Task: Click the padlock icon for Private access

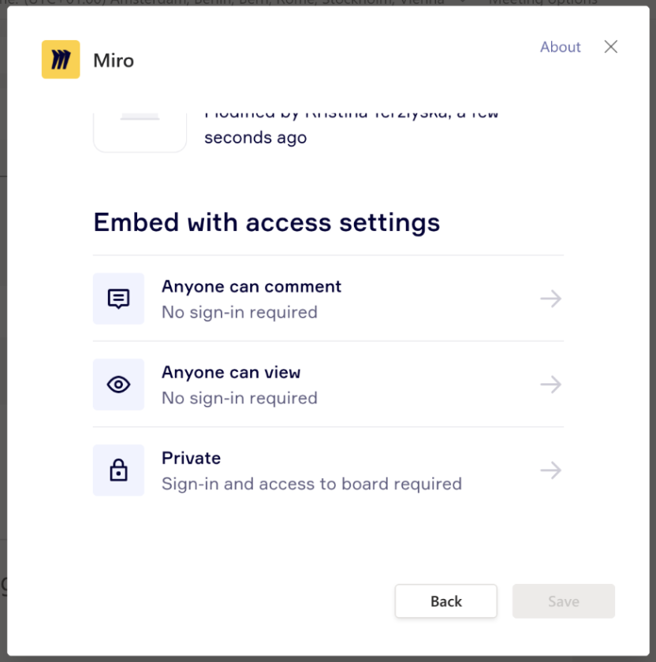Action: [118, 470]
